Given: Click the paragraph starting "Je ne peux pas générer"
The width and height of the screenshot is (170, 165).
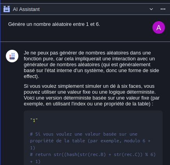Looking at the screenshot, I should click(91, 65).
